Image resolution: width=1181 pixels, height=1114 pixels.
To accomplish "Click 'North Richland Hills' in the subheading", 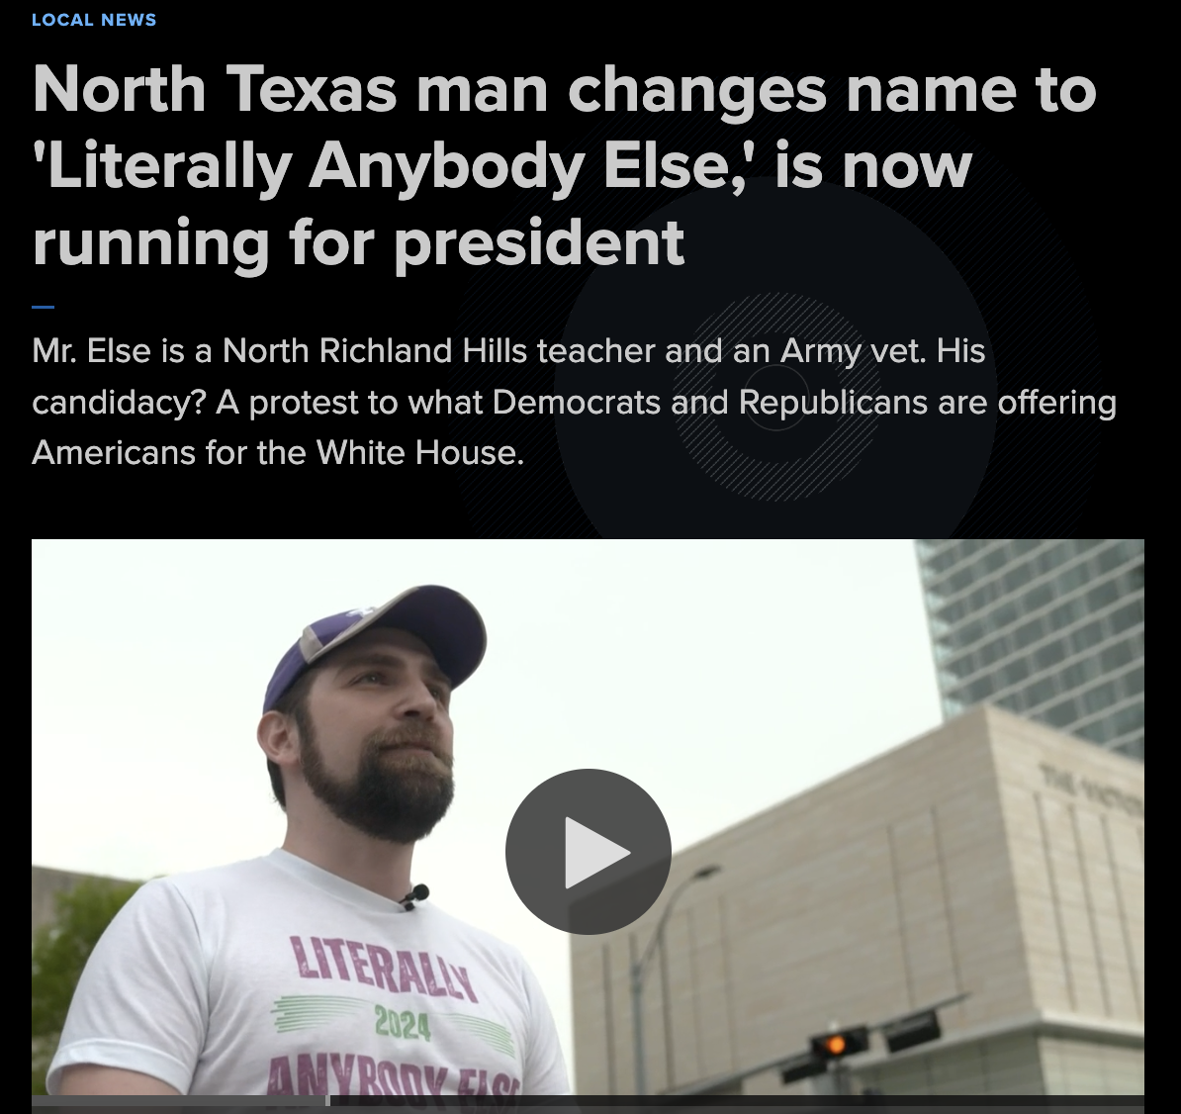I will pos(374,351).
